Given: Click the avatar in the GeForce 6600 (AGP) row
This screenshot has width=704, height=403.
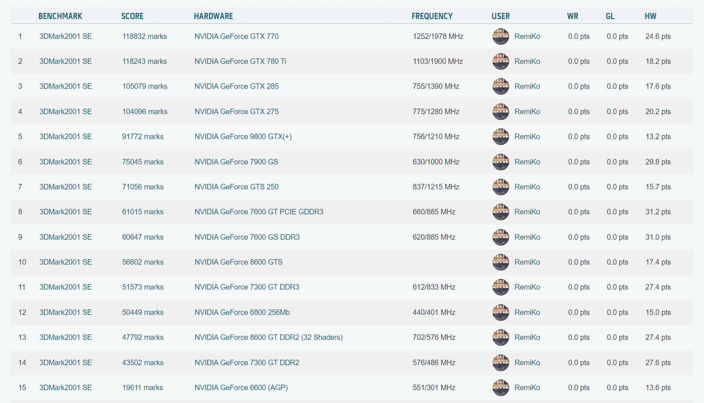Looking at the screenshot, I should point(500,388).
